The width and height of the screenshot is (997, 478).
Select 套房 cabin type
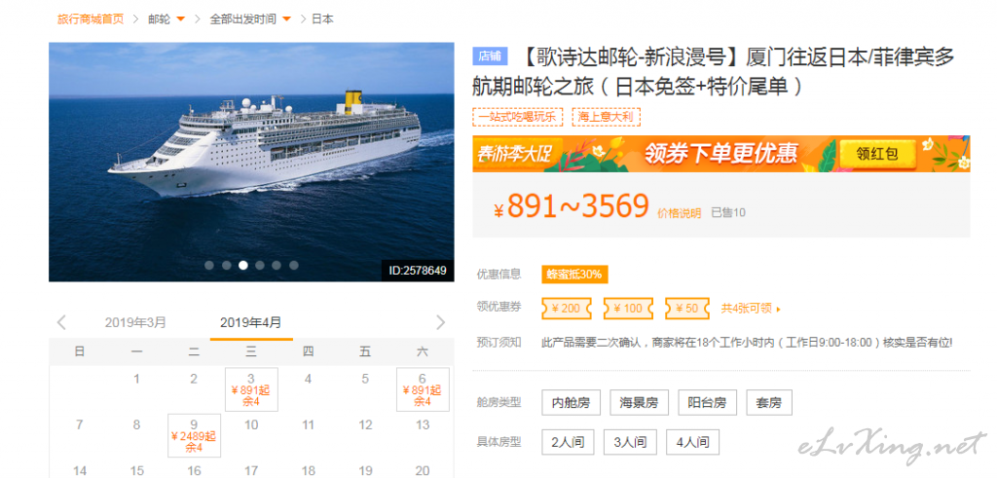769,402
